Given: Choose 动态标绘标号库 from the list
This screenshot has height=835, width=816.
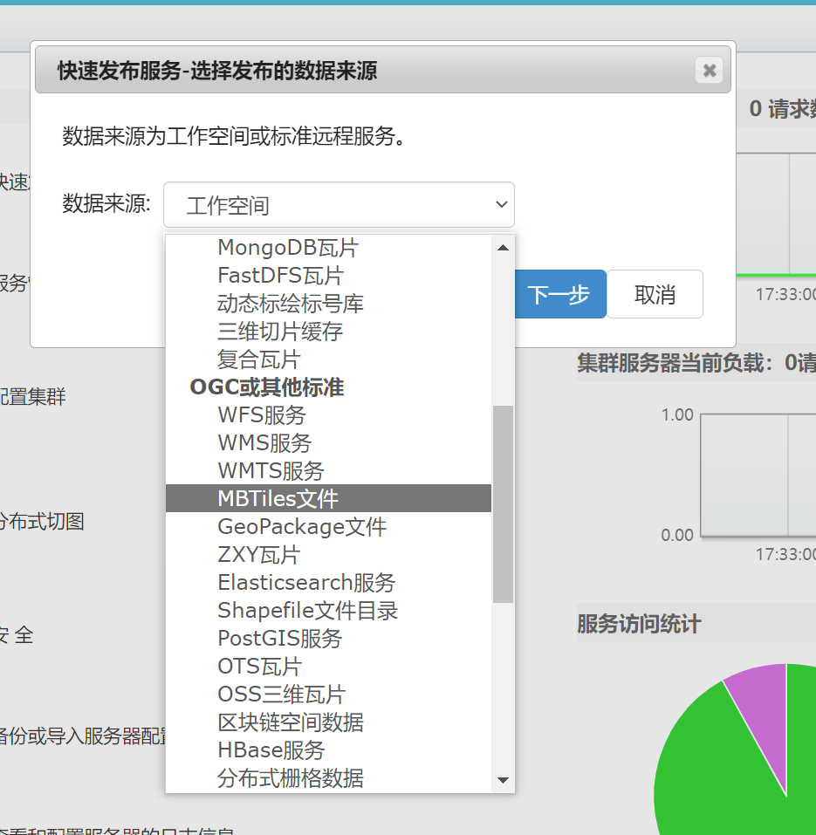Looking at the screenshot, I should pyautogui.click(x=328, y=304).
